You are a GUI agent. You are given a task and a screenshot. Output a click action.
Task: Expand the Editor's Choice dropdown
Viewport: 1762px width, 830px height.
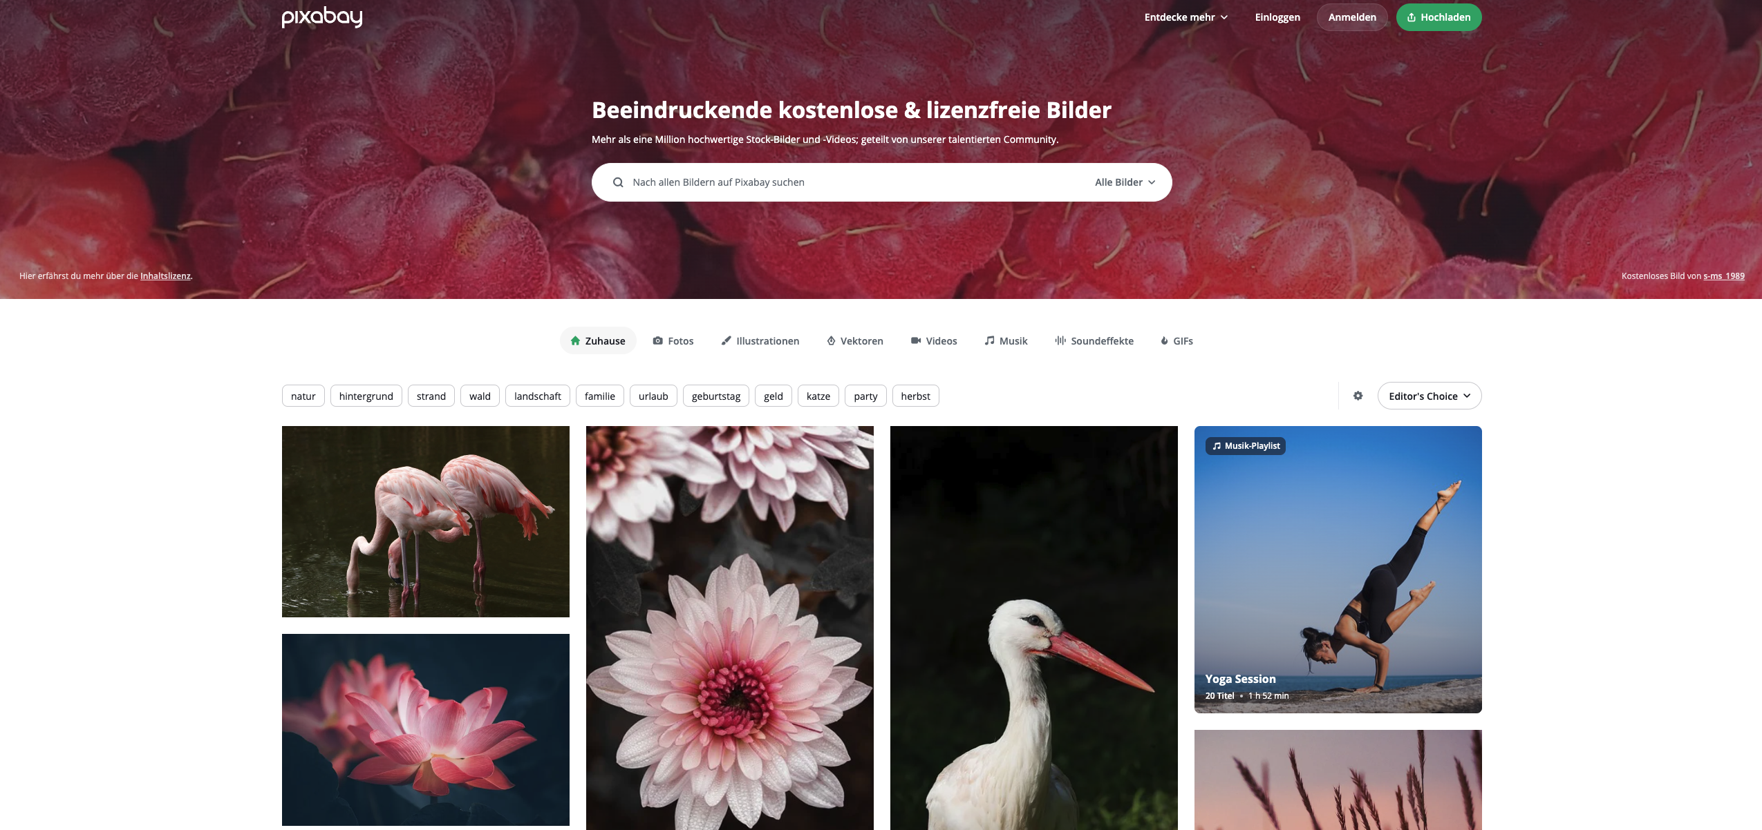[1428, 396]
